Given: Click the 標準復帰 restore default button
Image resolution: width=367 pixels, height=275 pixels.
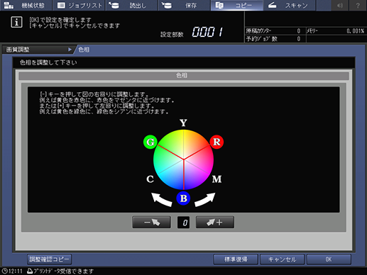Looking at the screenshot, I should click(x=236, y=259).
